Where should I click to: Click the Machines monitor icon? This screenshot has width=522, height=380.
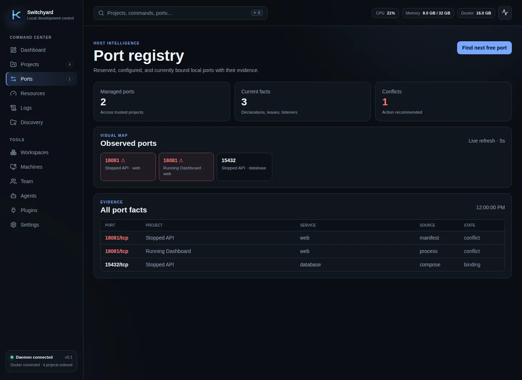coord(13,167)
